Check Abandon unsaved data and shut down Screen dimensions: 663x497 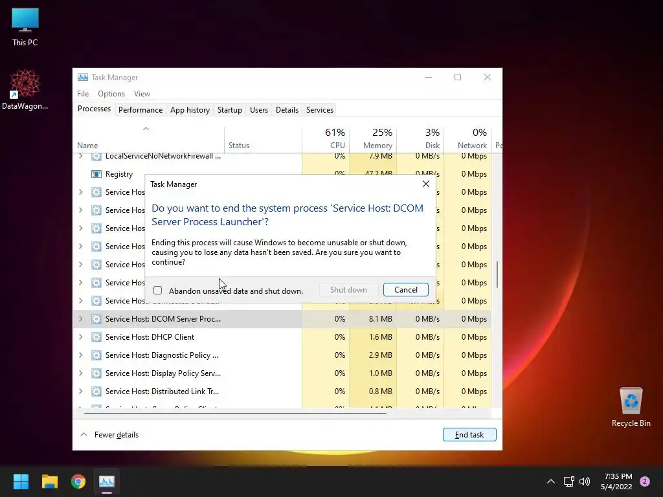[158, 291]
